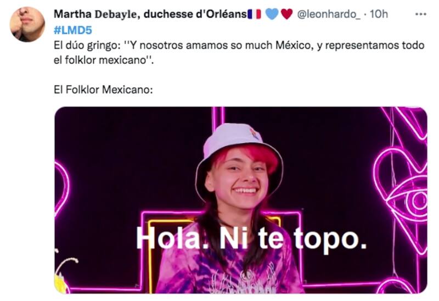Open the @leonhardo_ handle profile
This screenshot has height=301, width=439.
tap(329, 14)
